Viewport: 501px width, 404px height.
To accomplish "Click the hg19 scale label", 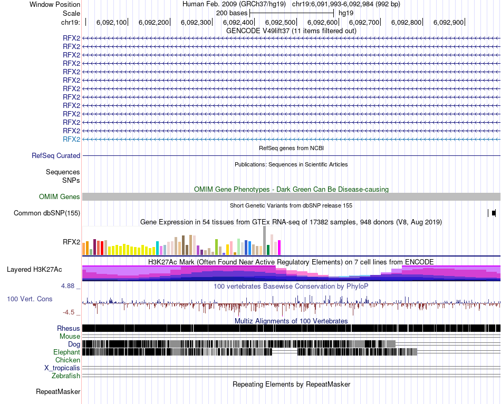I will pos(346,13).
